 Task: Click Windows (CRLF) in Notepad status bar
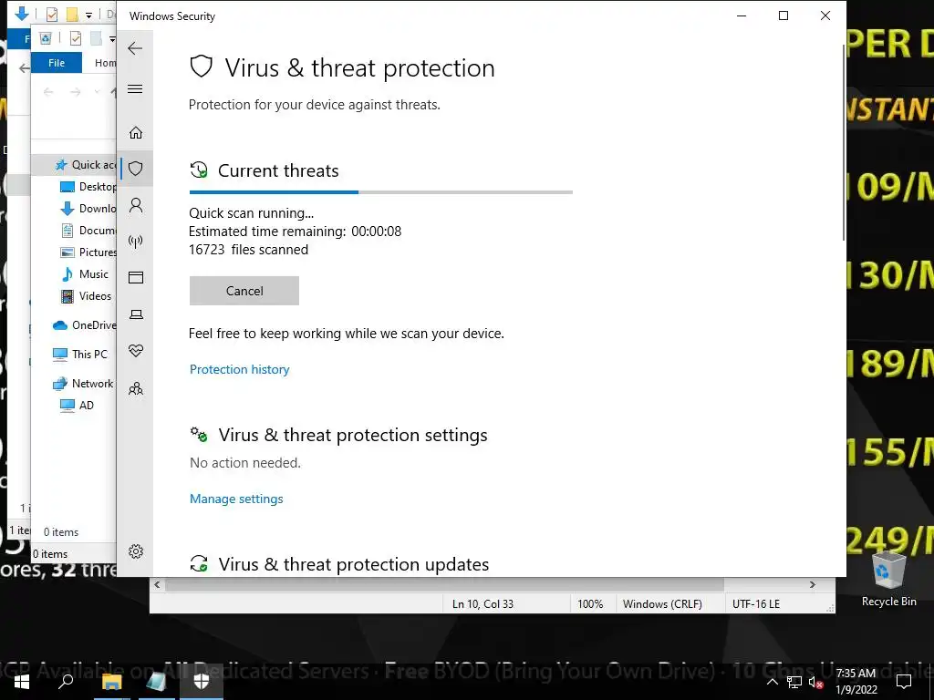click(662, 604)
